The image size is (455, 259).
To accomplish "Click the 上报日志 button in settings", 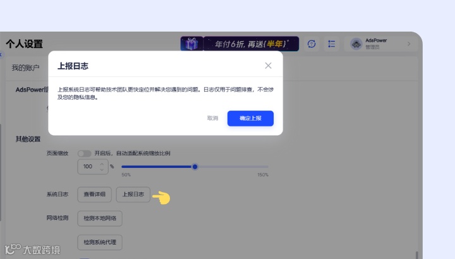I will [x=133, y=195].
